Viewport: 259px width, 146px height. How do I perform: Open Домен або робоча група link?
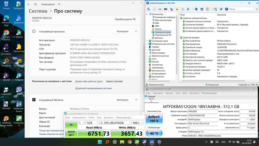tap(89, 81)
